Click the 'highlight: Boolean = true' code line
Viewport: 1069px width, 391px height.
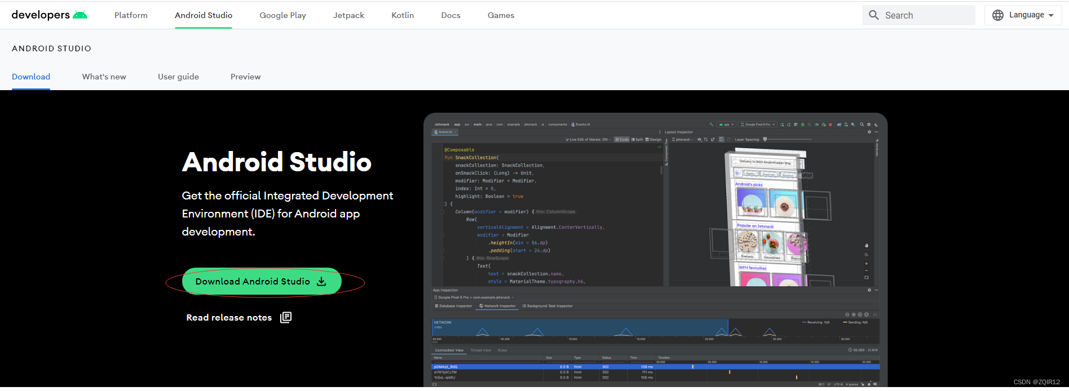tap(489, 197)
